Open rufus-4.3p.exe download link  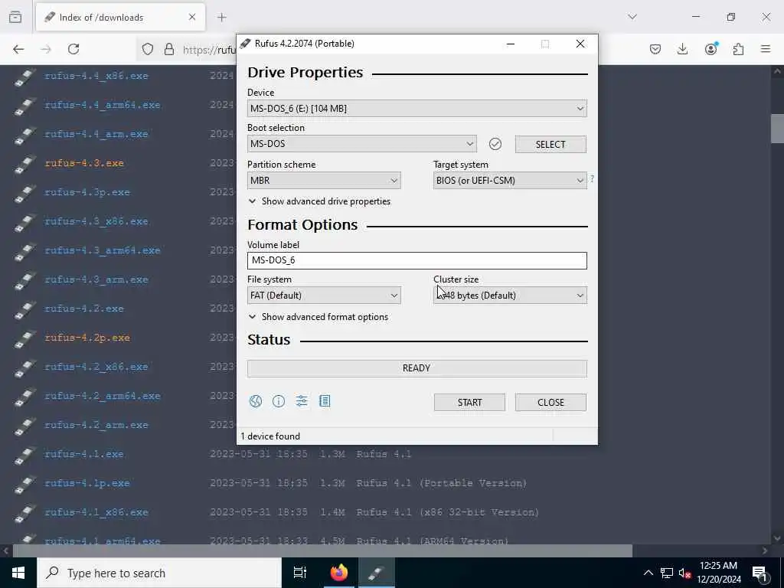point(87,192)
